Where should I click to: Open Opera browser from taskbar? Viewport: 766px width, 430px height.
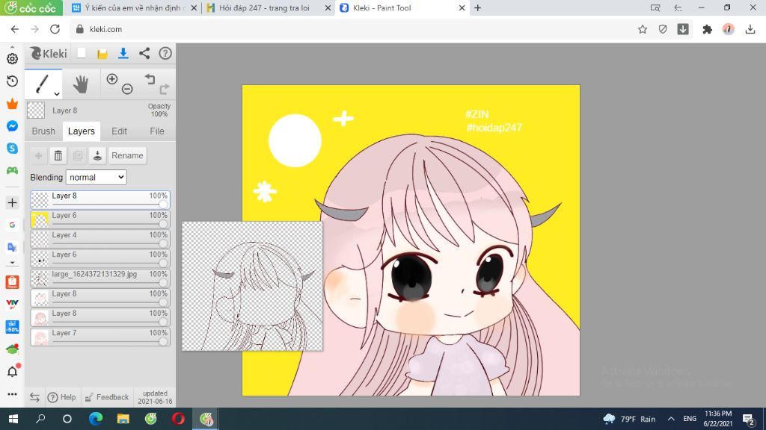coord(178,419)
